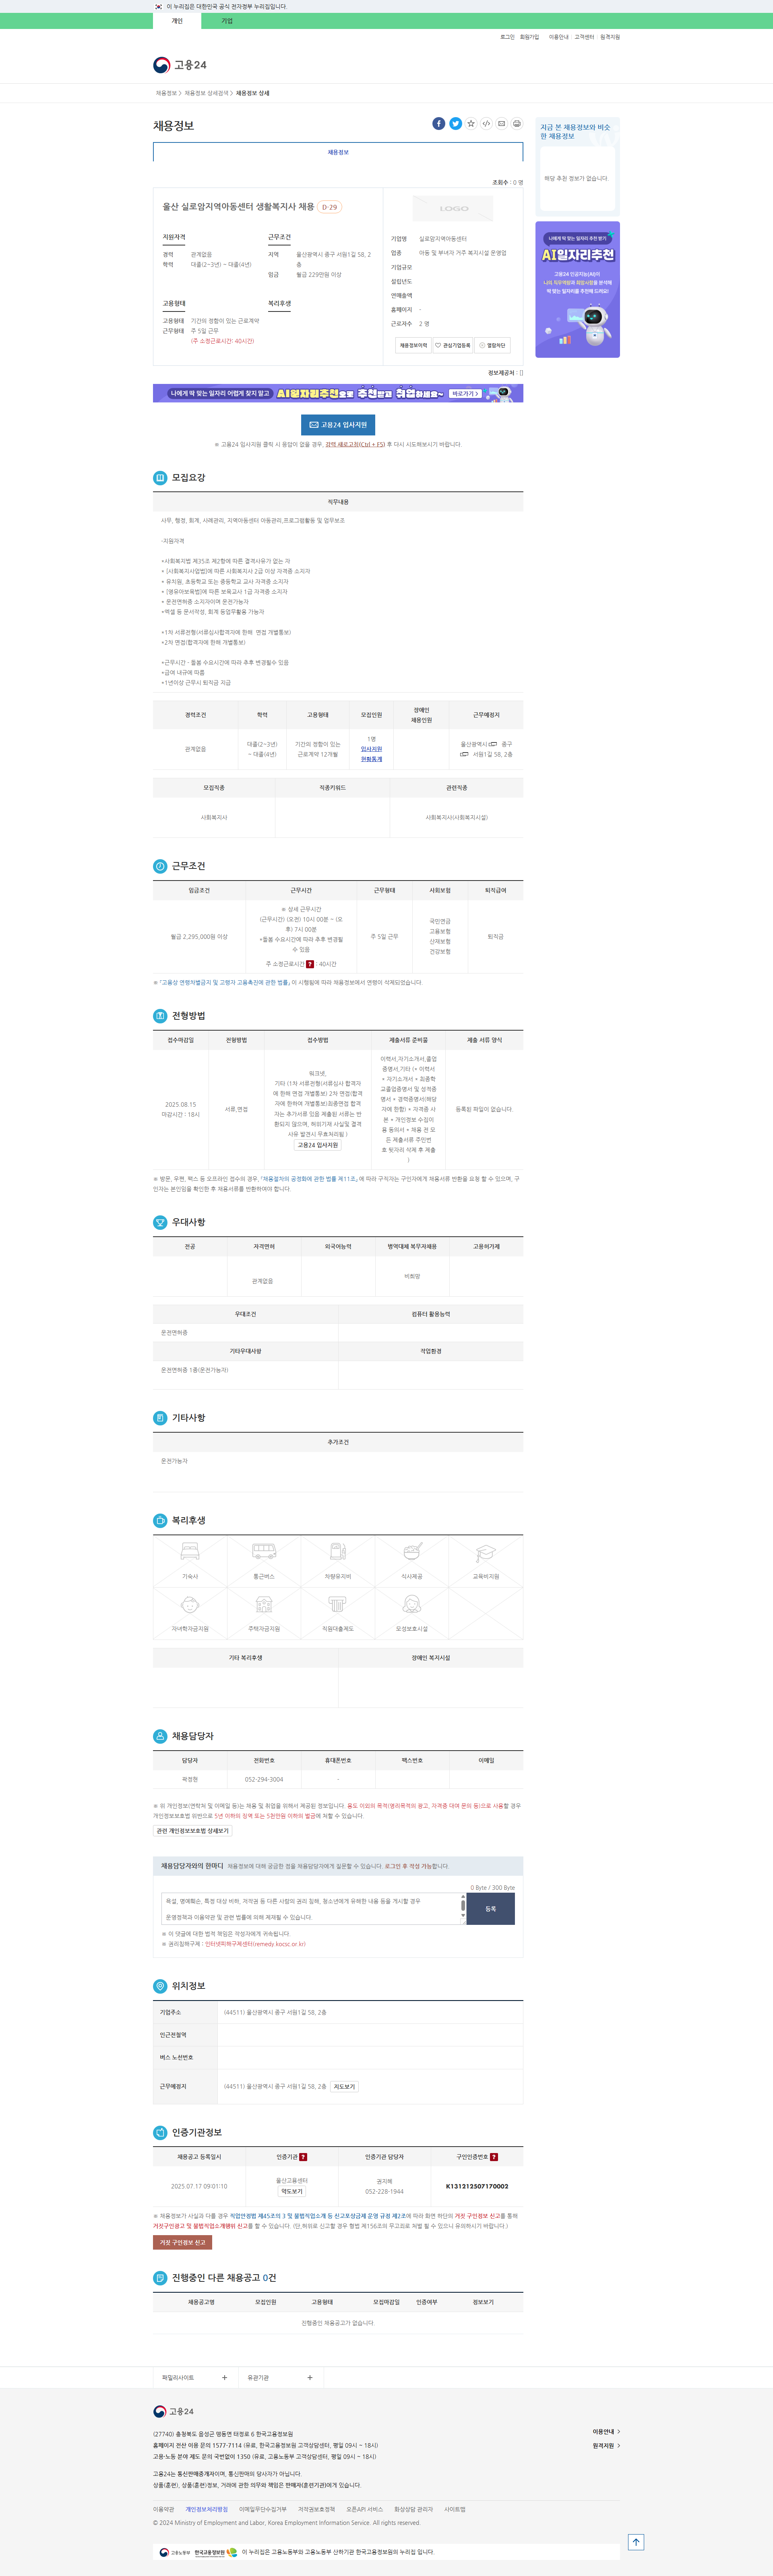Click the 고용24 footer logo
The image size is (773, 2576).
click(x=174, y=2411)
